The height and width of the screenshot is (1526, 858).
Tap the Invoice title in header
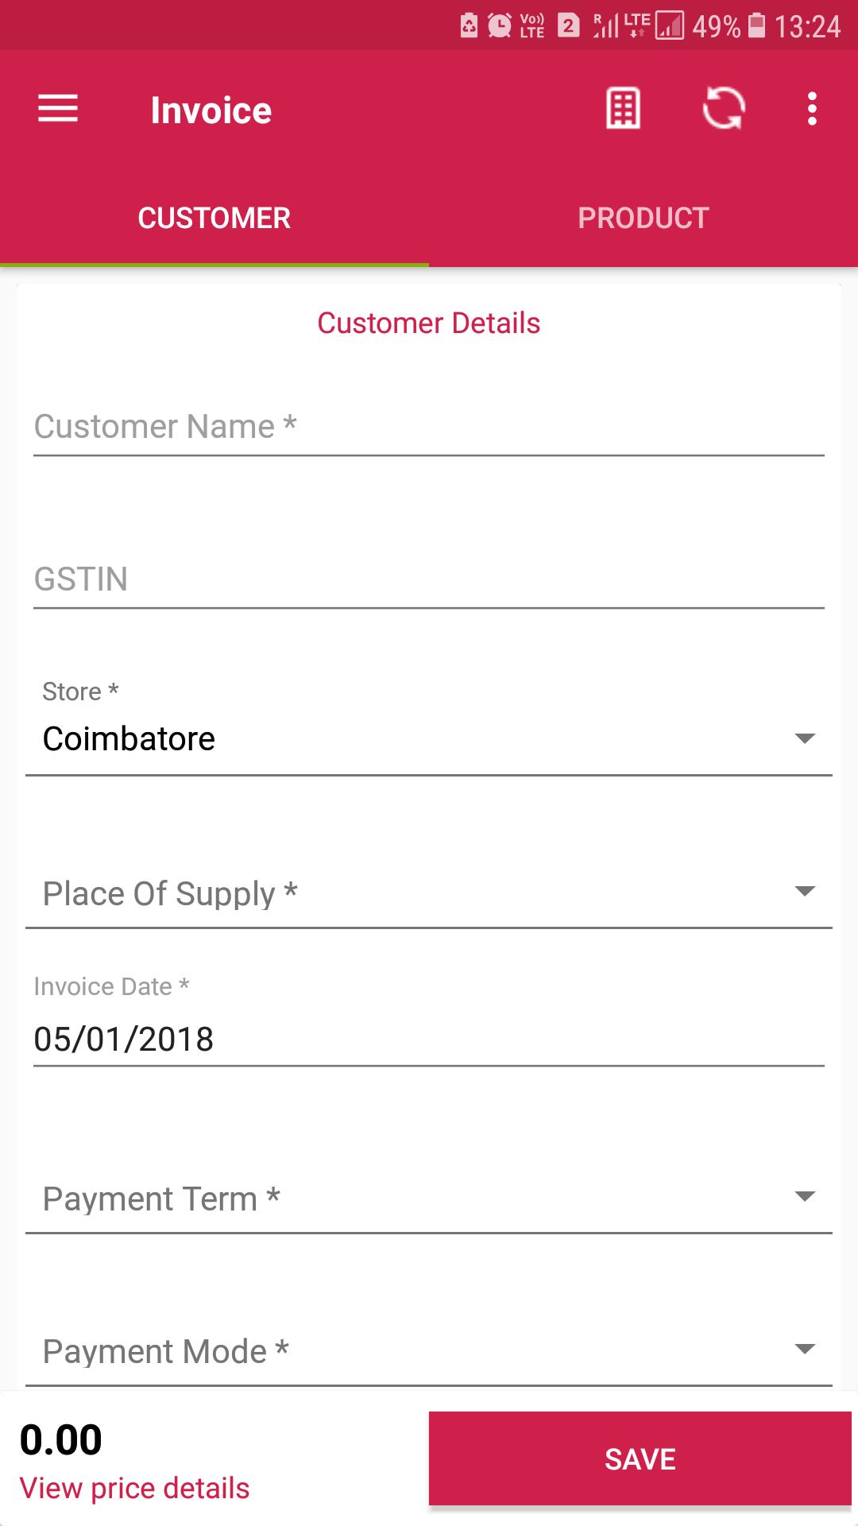click(211, 110)
